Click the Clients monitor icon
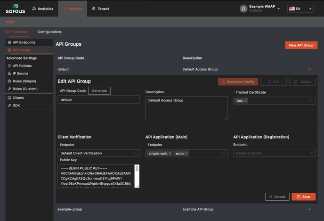Image resolution: width=324 pixels, height=221 pixels. (9, 98)
